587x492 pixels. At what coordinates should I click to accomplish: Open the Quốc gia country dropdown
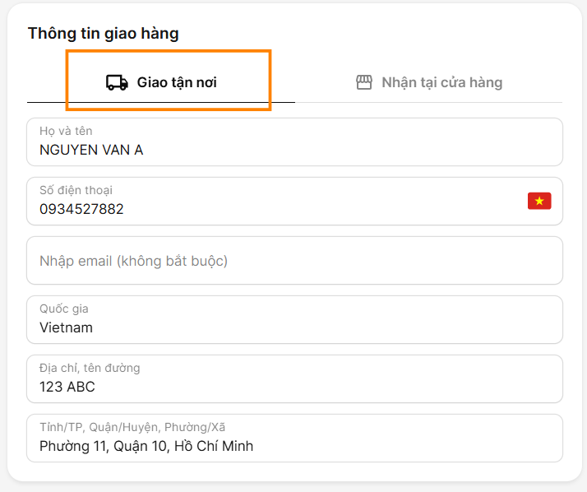click(x=294, y=319)
